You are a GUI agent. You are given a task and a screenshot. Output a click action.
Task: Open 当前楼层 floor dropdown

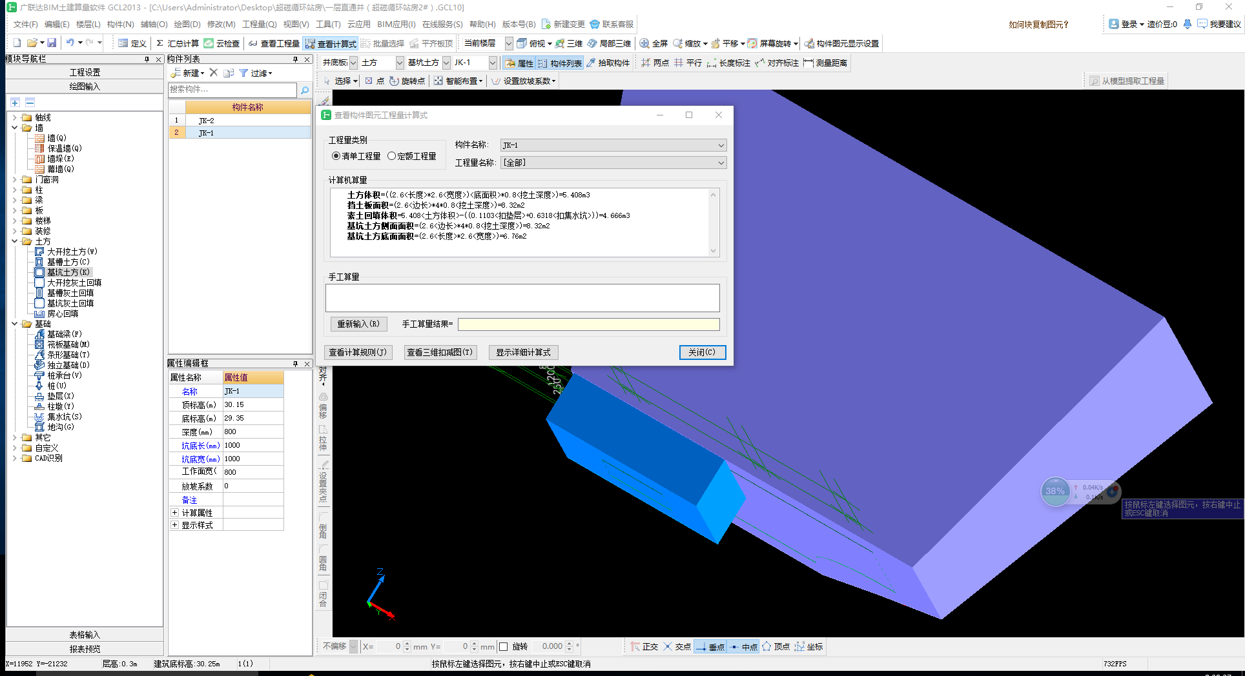click(508, 43)
